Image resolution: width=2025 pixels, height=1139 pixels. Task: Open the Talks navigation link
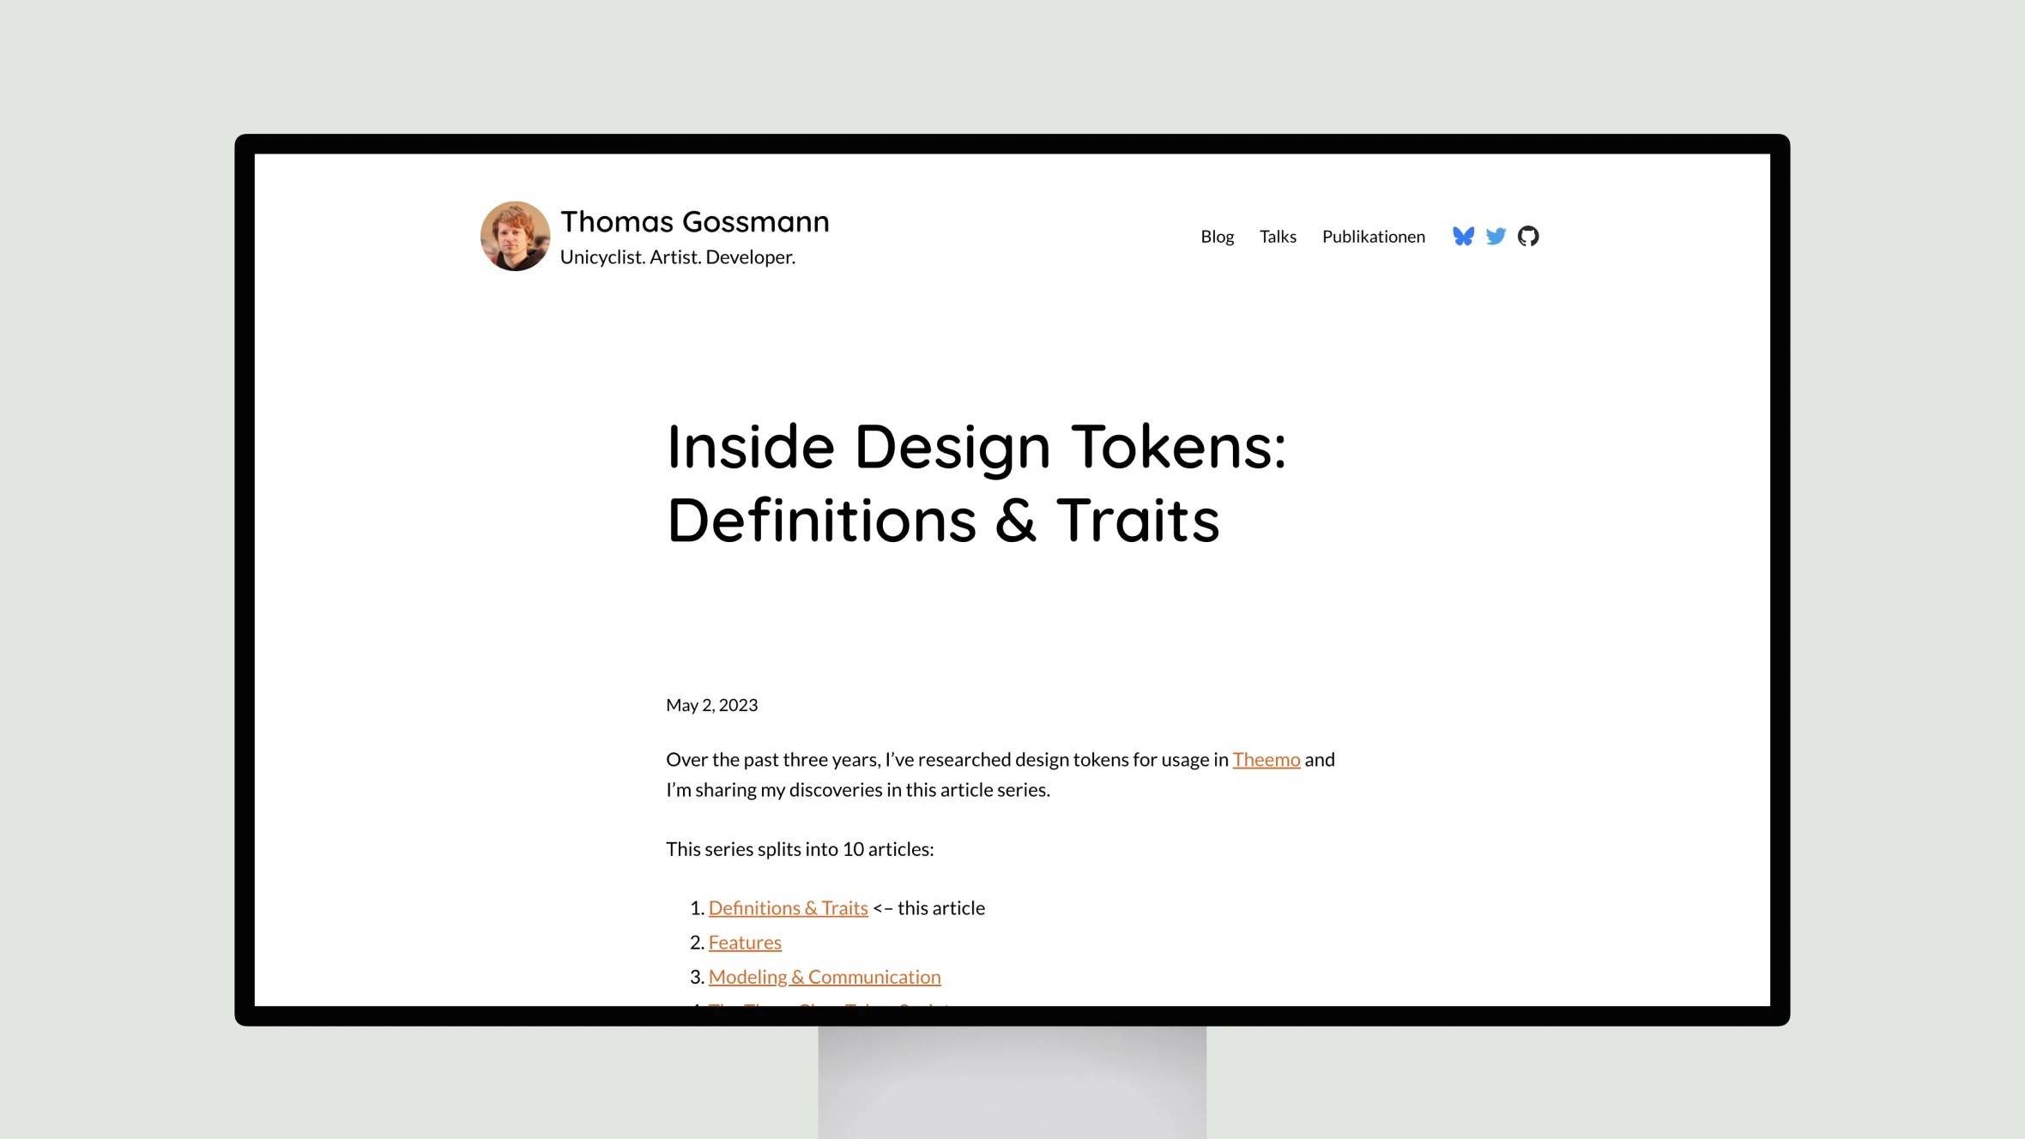[1278, 237]
